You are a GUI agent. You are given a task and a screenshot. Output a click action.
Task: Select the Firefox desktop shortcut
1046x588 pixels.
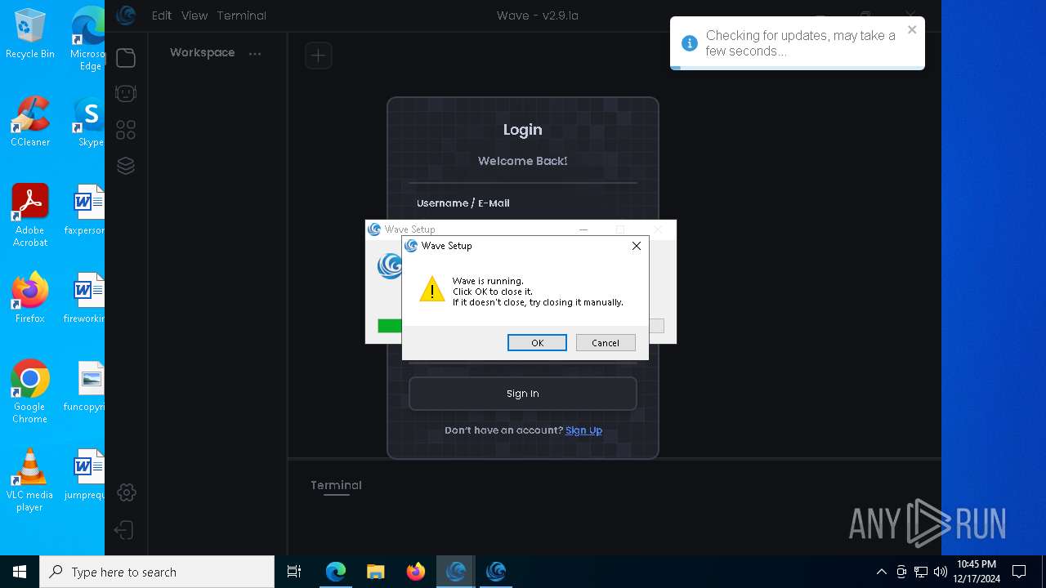pyautogui.click(x=30, y=298)
